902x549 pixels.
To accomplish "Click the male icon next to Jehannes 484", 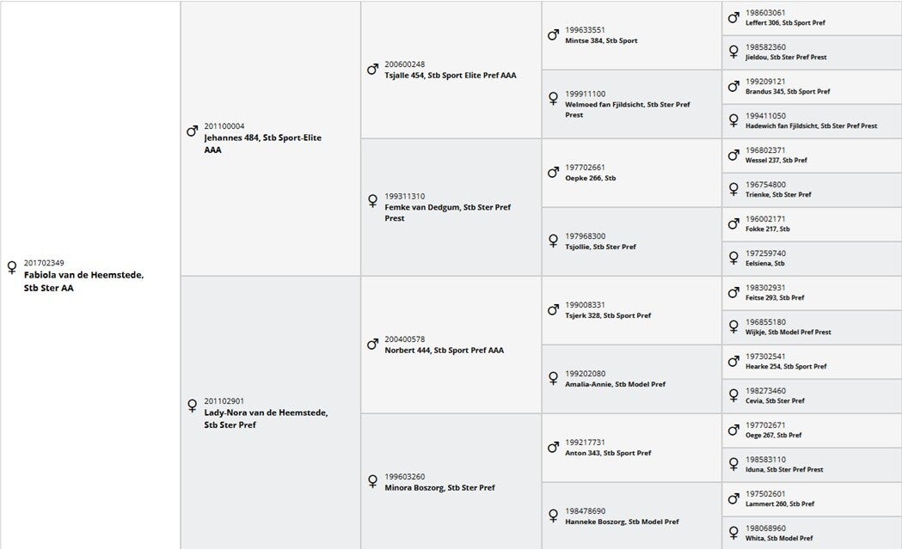I will pyautogui.click(x=192, y=131).
